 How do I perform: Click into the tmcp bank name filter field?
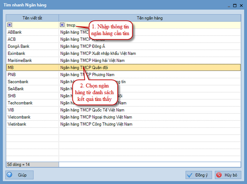[153, 25]
